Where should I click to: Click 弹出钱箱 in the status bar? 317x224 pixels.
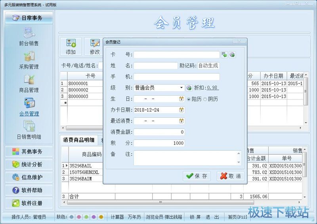173,217
